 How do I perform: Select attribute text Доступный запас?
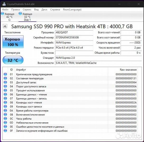[x=26, y=82]
